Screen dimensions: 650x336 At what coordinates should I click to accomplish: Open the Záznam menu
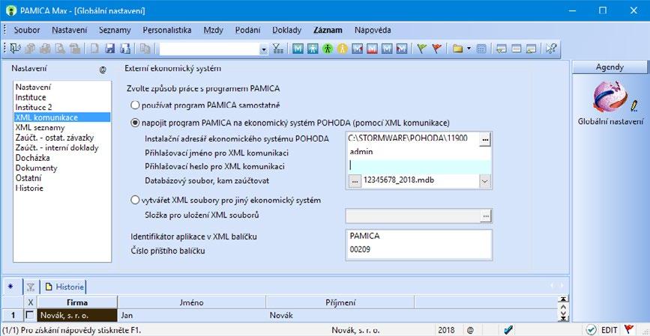(328, 30)
